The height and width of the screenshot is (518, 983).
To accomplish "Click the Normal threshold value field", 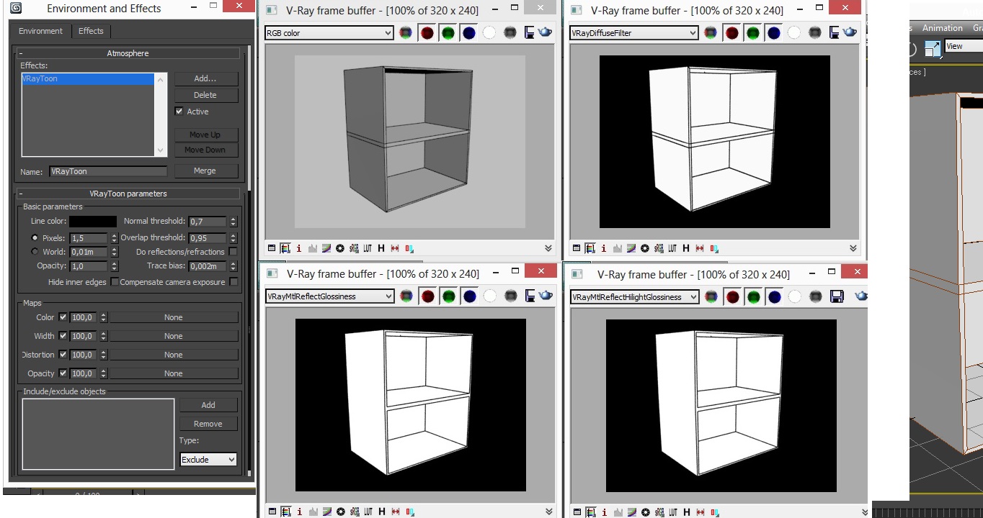I will point(208,222).
